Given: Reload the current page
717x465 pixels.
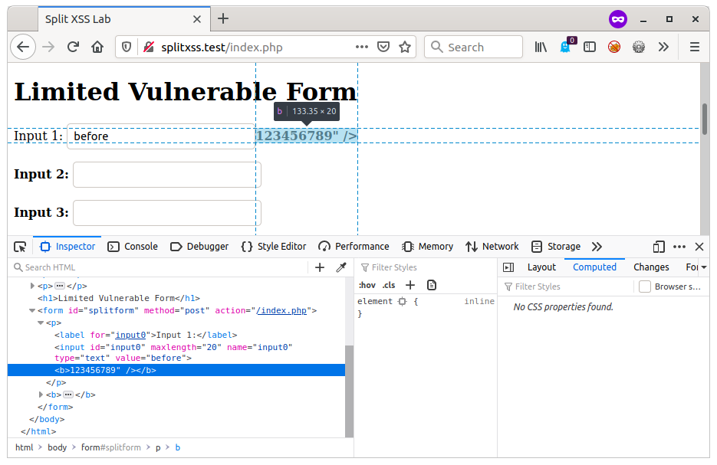Looking at the screenshot, I should pos(73,47).
